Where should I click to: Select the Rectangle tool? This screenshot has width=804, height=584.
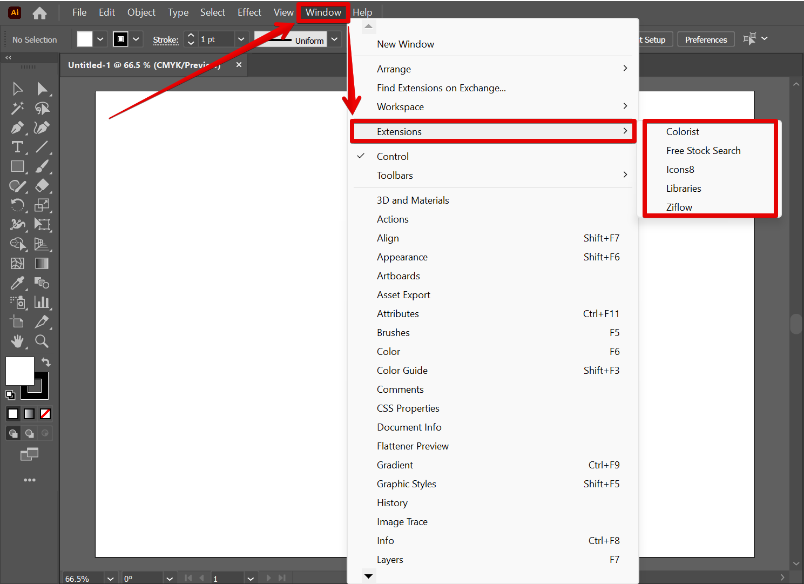point(17,166)
